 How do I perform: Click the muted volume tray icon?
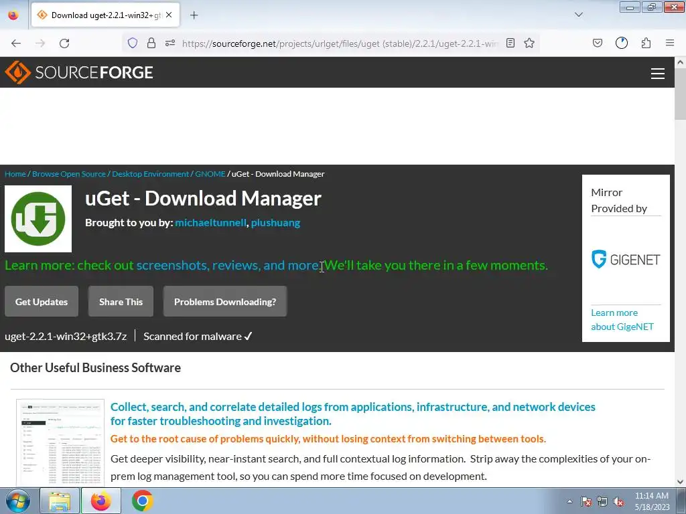coord(618,501)
